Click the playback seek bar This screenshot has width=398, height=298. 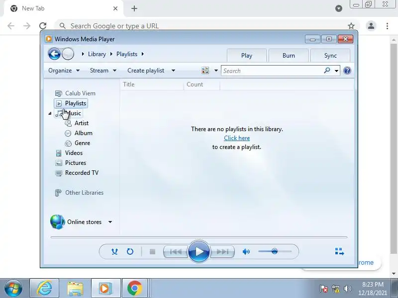tap(199, 237)
